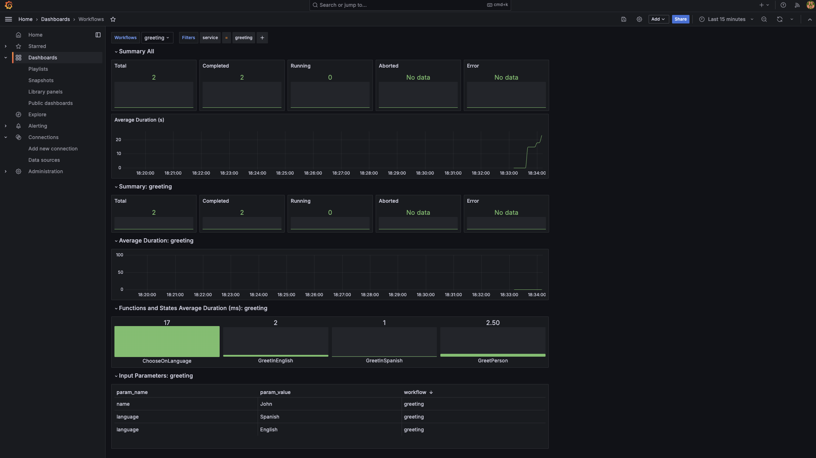This screenshot has height=458, width=816.
Task: Click the service filter tag to edit
Action: (x=210, y=38)
